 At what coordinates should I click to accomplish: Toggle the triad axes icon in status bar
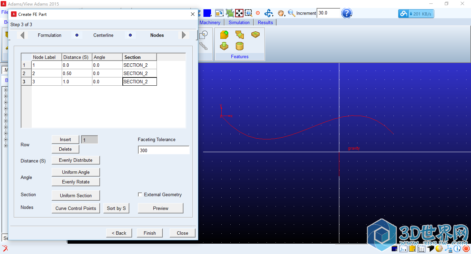403,248
